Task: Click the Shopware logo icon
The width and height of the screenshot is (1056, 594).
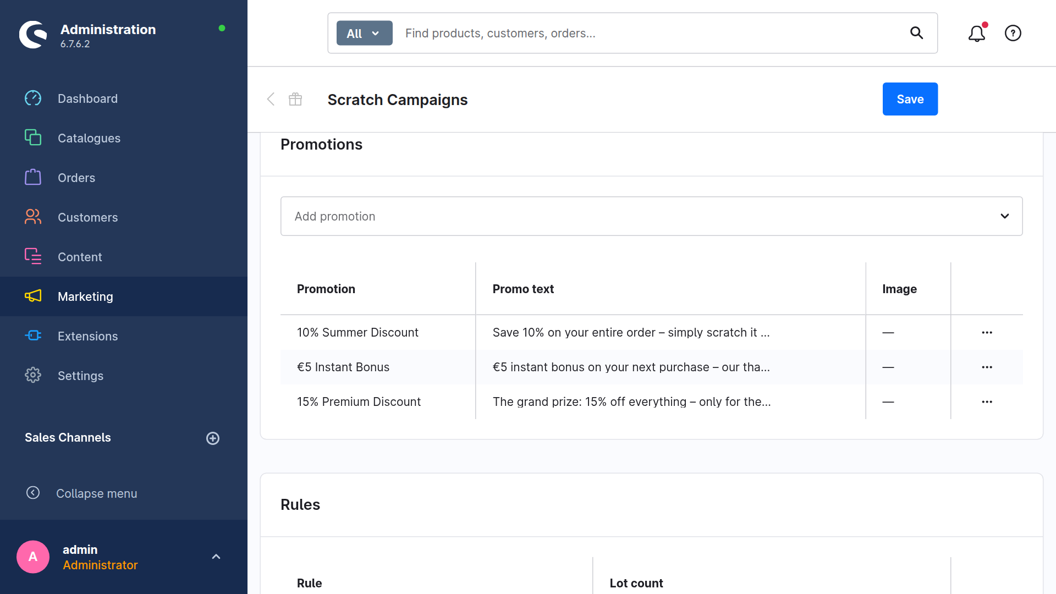Action: 33,35
